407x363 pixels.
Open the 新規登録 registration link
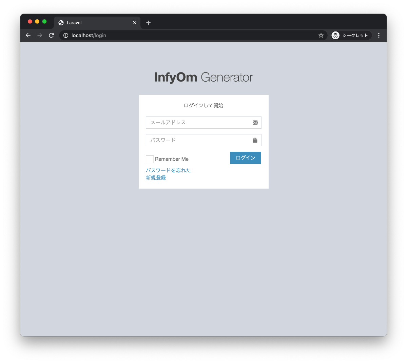156,178
